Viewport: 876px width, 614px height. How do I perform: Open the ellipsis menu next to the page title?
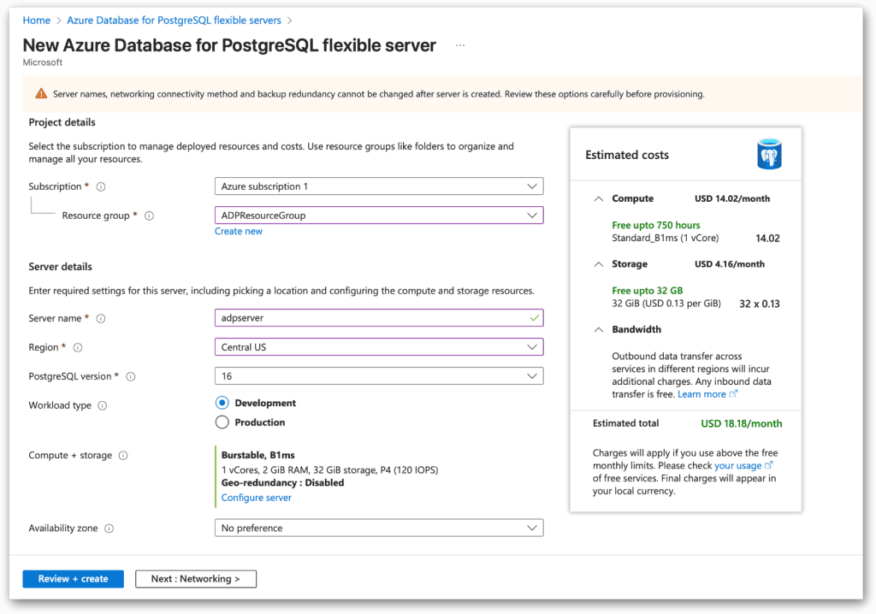point(459,46)
